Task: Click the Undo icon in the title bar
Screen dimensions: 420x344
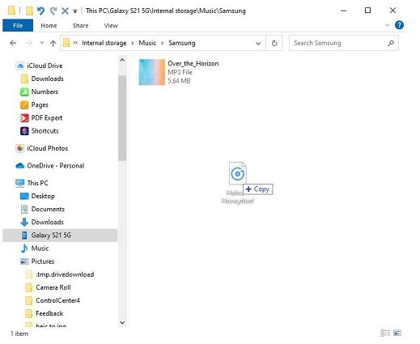Action: click(40, 11)
